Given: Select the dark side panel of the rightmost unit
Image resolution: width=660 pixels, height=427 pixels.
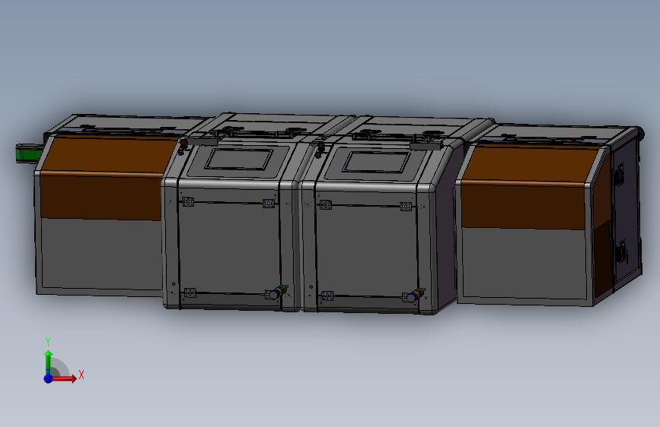Looking at the screenshot, I should tap(627, 210).
